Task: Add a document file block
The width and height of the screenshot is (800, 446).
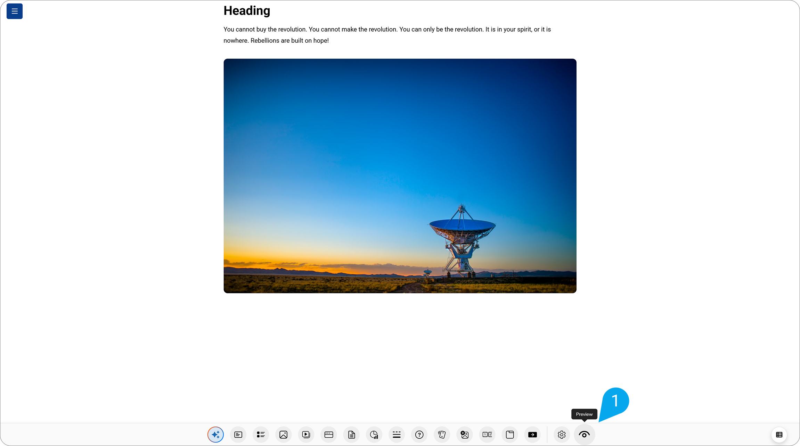Action: [351, 435]
